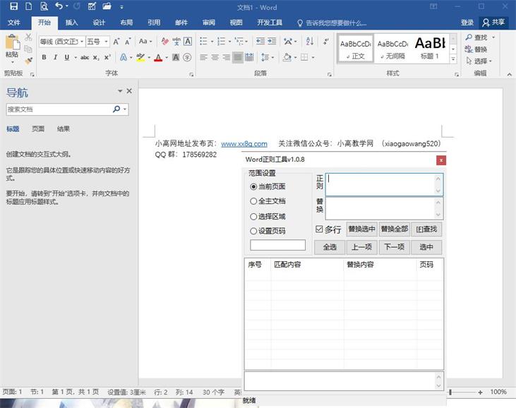Open the font color dropdown arrow
Viewport: 516px width, 408px height.
pyautogui.click(x=167, y=58)
